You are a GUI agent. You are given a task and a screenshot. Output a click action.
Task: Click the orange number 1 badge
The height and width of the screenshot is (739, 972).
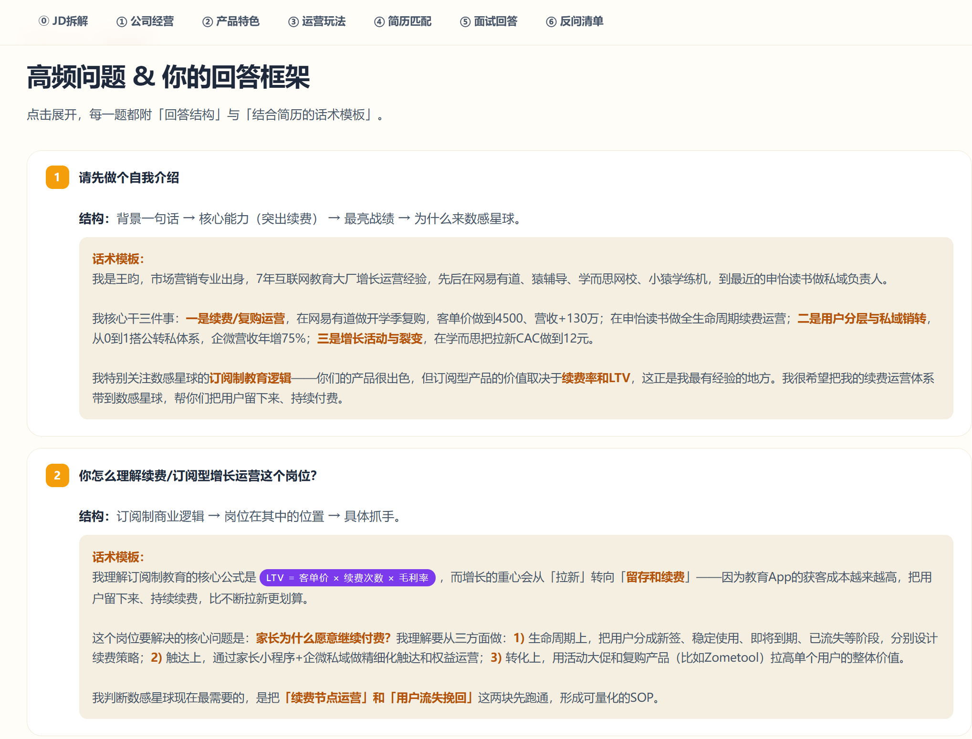[57, 177]
